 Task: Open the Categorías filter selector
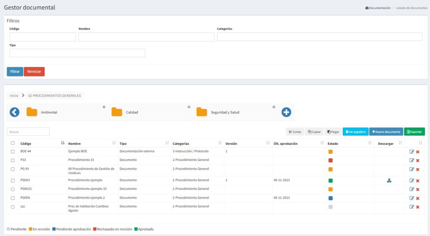(x=320, y=37)
